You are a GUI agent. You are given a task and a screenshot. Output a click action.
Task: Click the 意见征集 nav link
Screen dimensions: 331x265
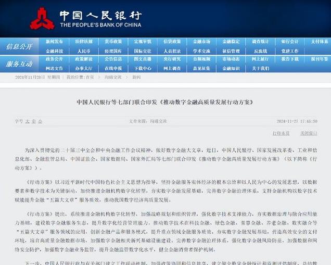201,68
